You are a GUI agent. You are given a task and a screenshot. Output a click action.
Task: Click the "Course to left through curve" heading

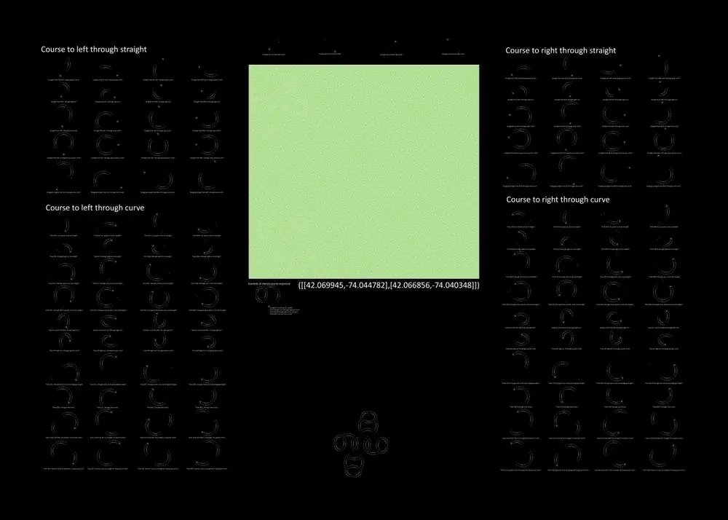click(x=95, y=208)
